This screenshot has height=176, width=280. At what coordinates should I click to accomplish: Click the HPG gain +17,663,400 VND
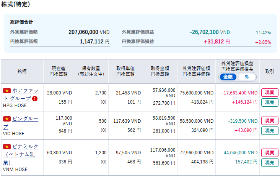coord(239,93)
